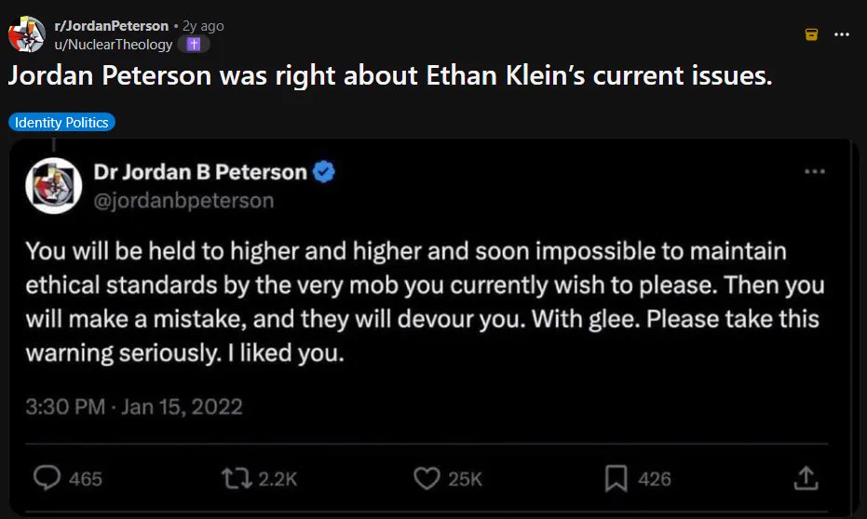Click the 3:30 PM Jan 15, 2022 timestamp
Viewport: 867px width, 519px height.
pyautogui.click(x=134, y=406)
